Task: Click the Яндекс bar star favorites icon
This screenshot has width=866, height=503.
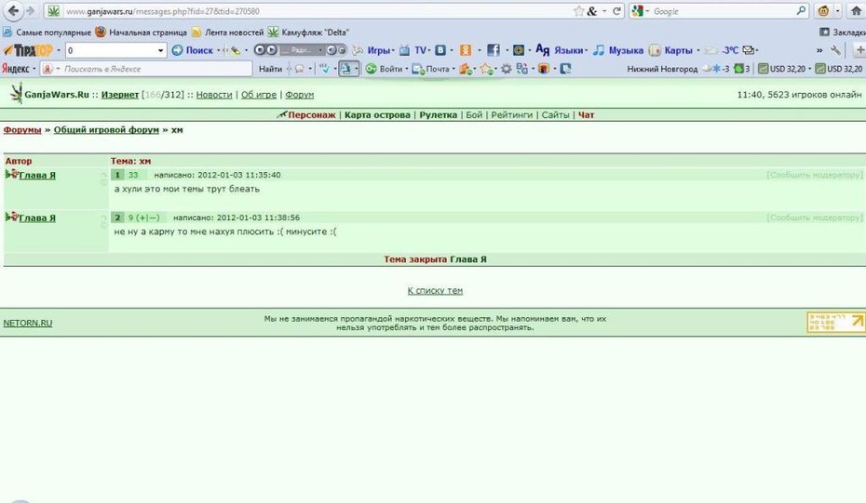Action: 486,69
